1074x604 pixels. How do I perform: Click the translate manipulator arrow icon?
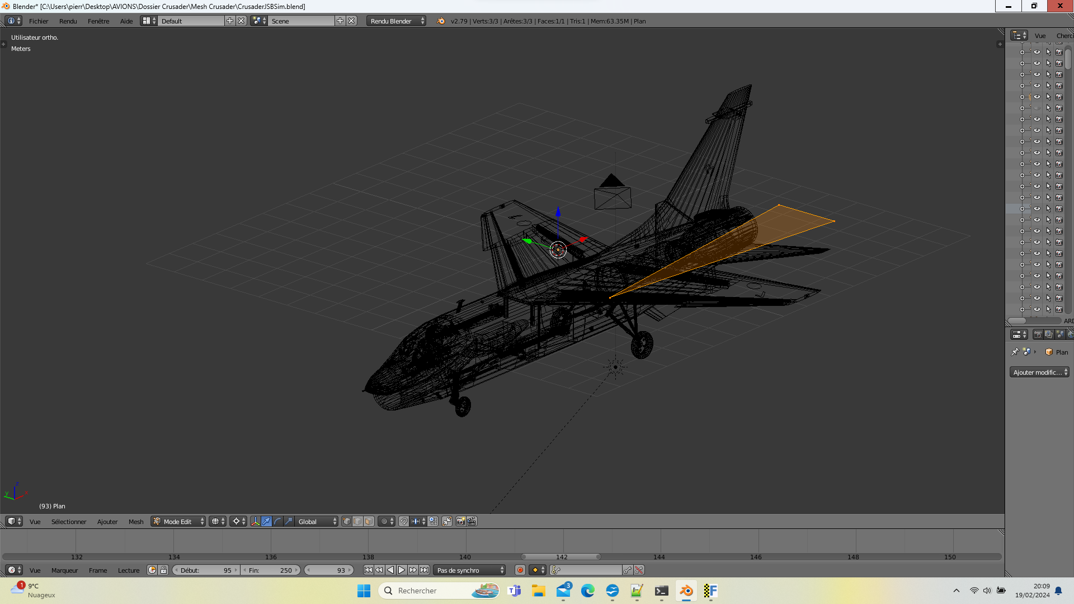[266, 521]
